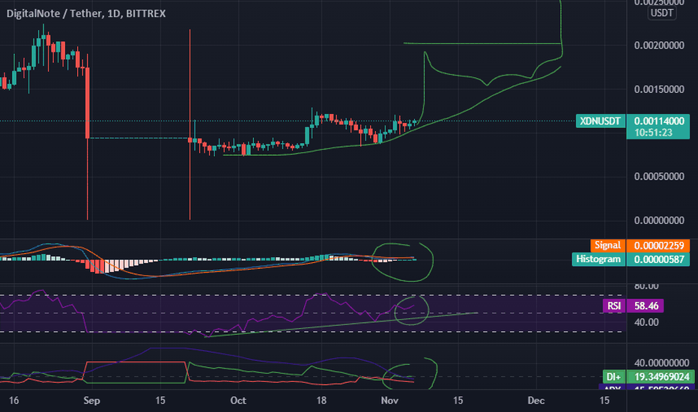Click the Nov date on time axis

[x=389, y=401]
